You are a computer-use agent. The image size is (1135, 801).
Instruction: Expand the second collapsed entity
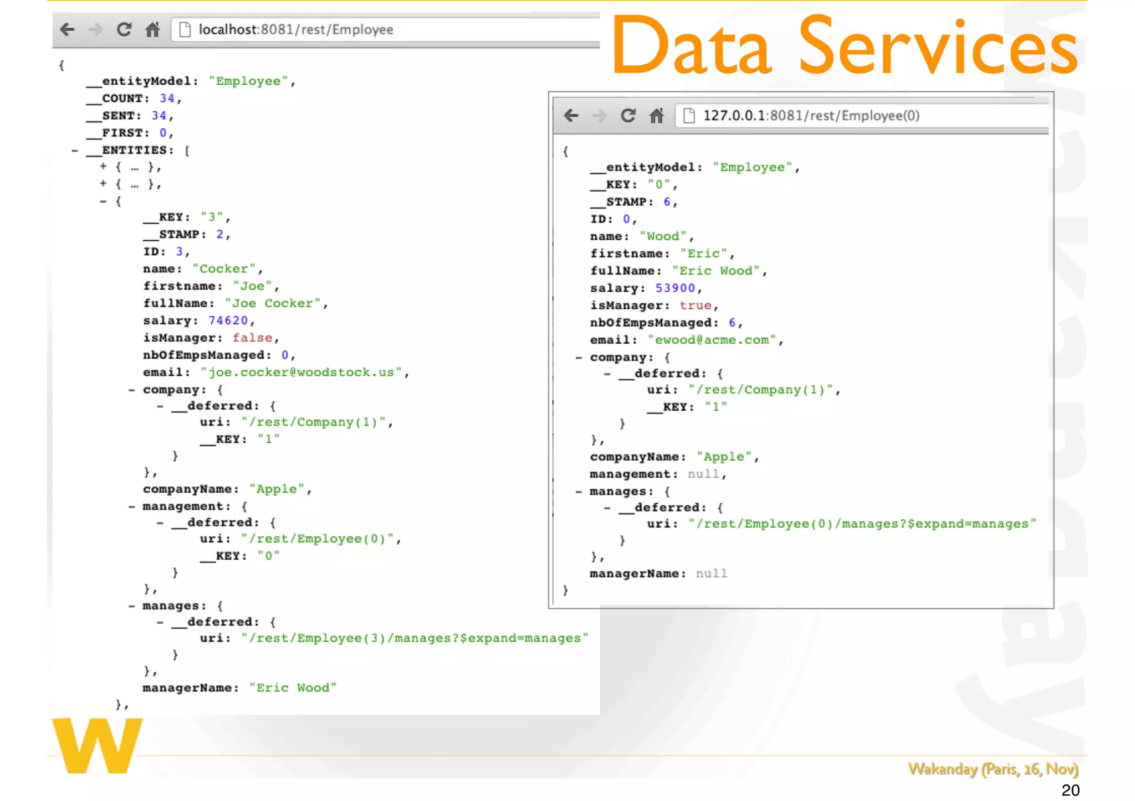[103, 183]
